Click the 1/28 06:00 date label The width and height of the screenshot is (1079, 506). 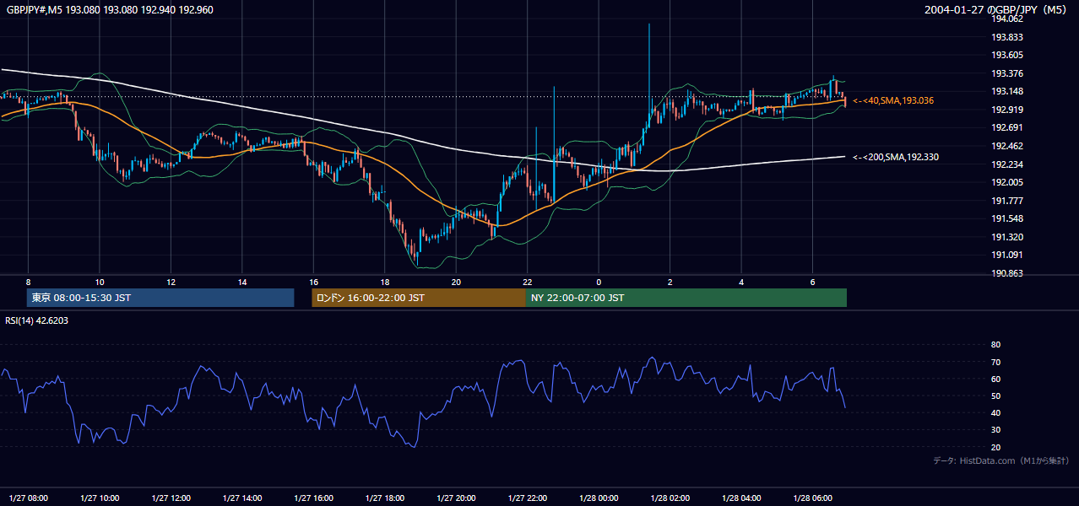tap(812, 498)
